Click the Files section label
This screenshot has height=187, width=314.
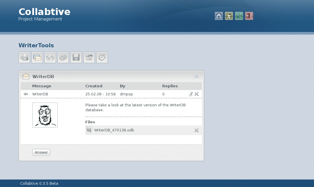(90, 122)
